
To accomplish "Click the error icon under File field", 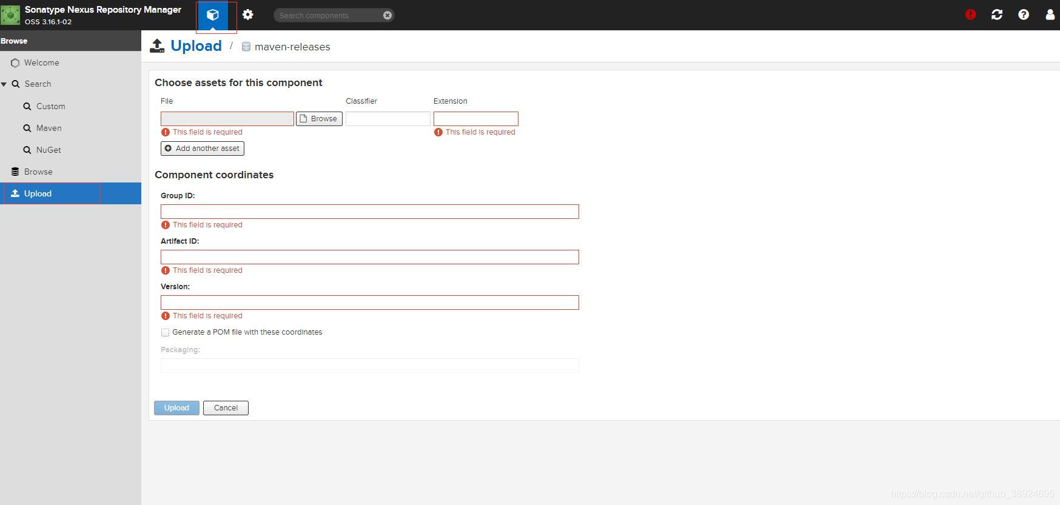I will point(165,132).
